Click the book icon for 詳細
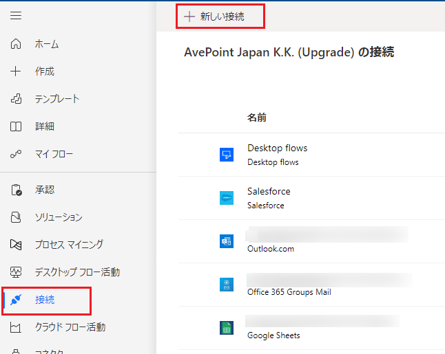445x354 pixels. pos(16,126)
